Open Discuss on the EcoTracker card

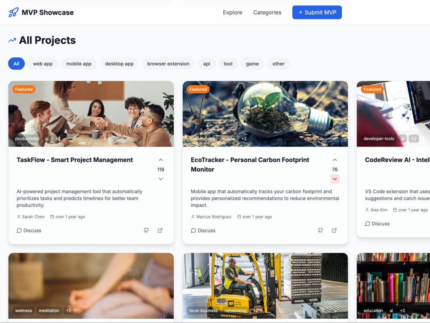tap(203, 230)
